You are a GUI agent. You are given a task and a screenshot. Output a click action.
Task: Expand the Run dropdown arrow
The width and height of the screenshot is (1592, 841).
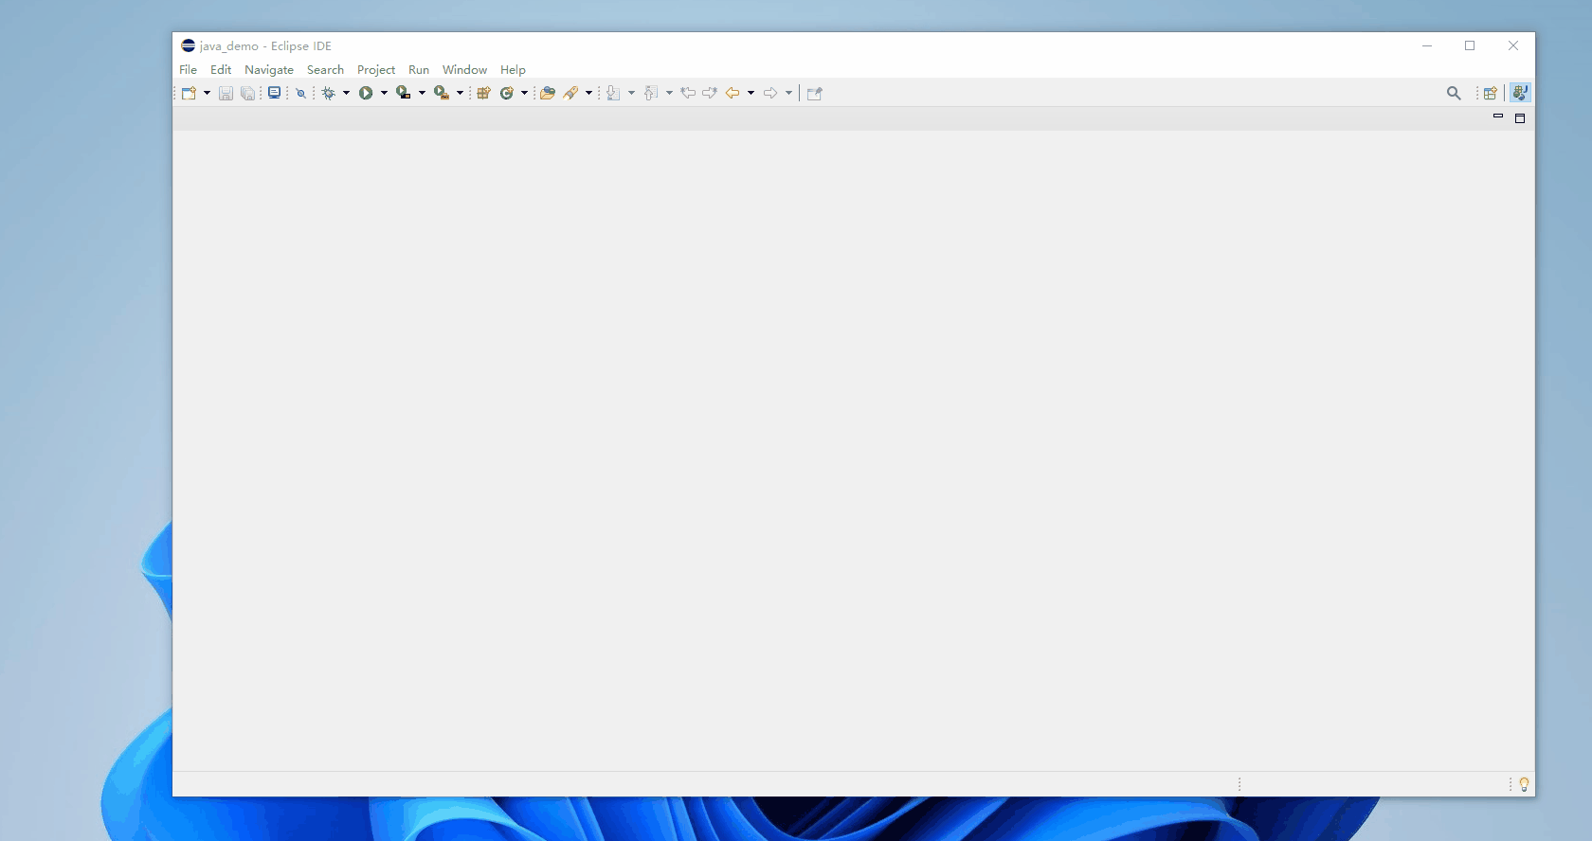[384, 93]
